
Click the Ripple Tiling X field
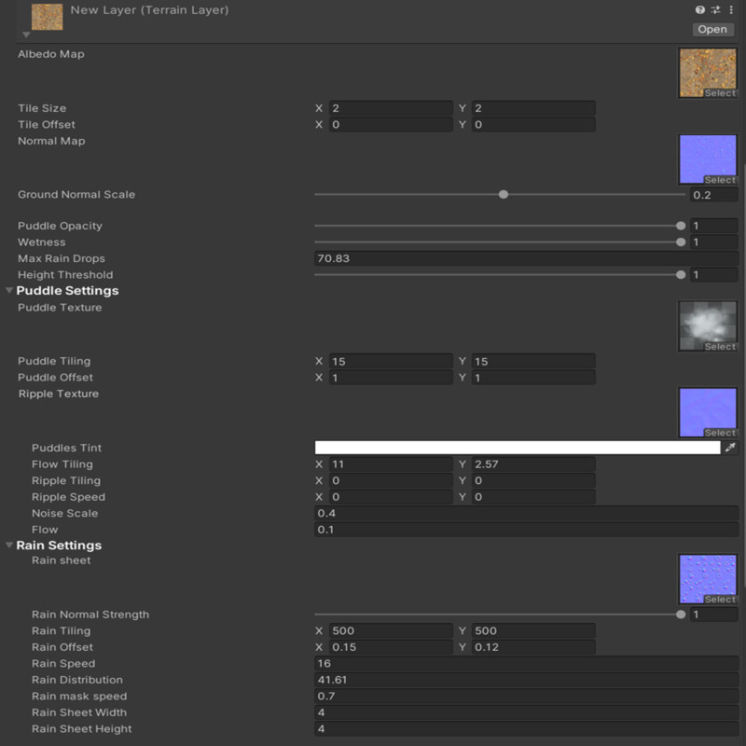(391, 480)
